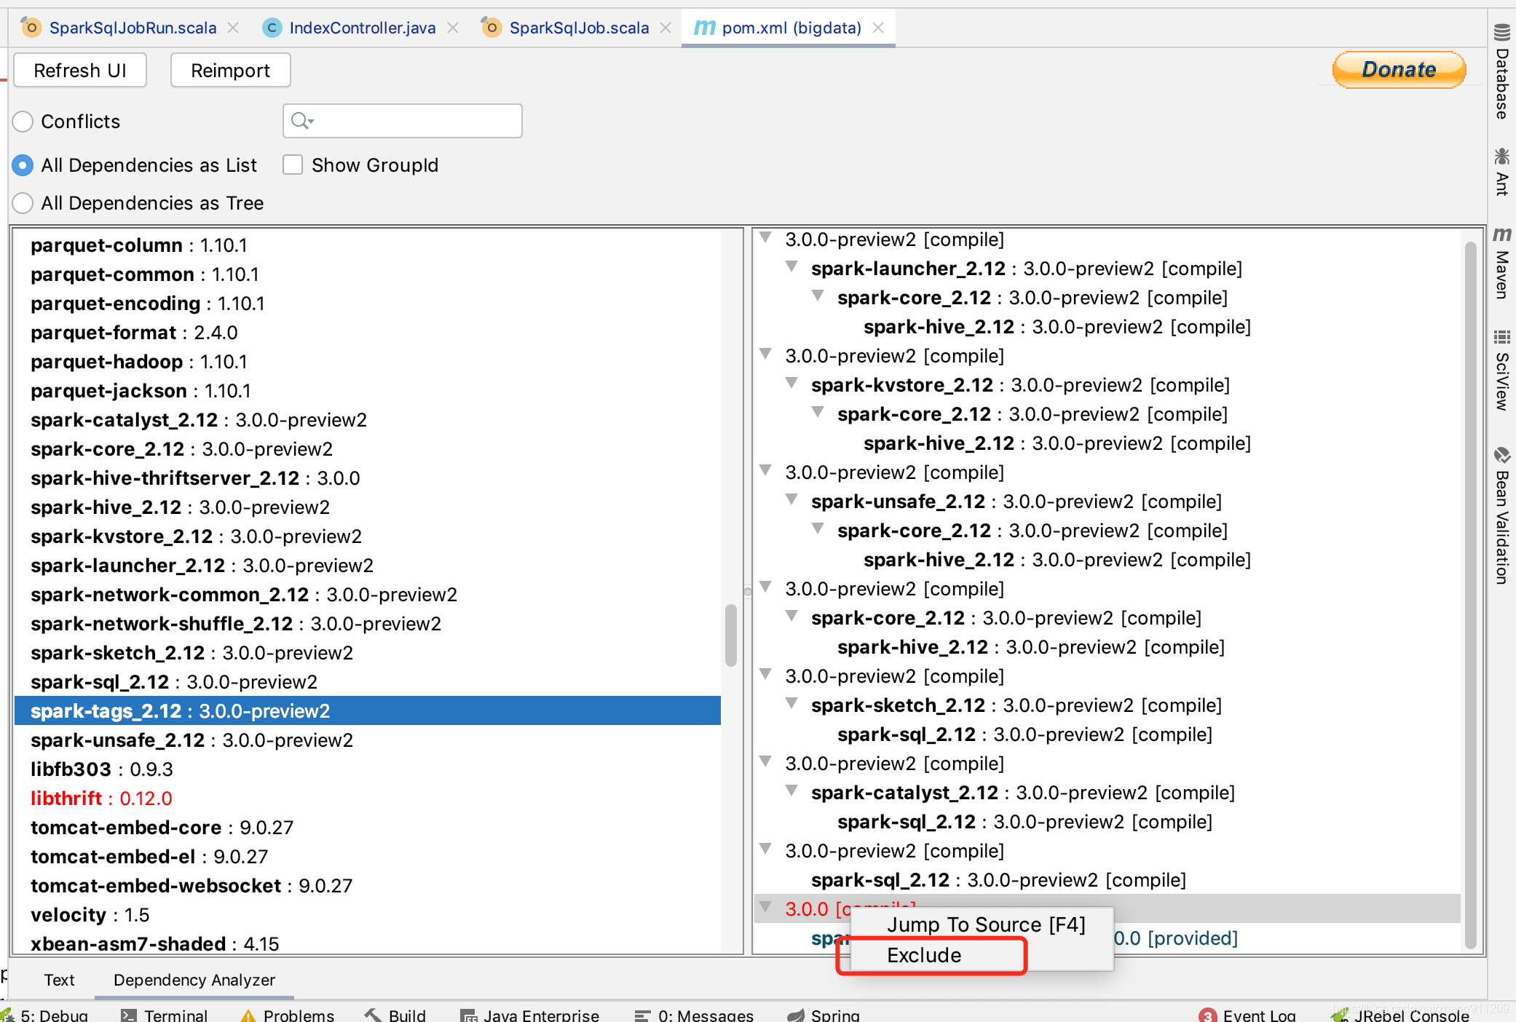Collapse the spark-launcher_2.12 node
Viewport: 1516px width, 1022px height.
791,266
